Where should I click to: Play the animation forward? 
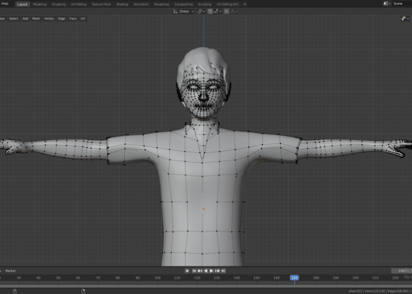tap(211, 270)
